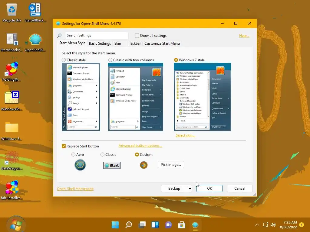Choose the Aero start button radio

click(x=73, y=154)
